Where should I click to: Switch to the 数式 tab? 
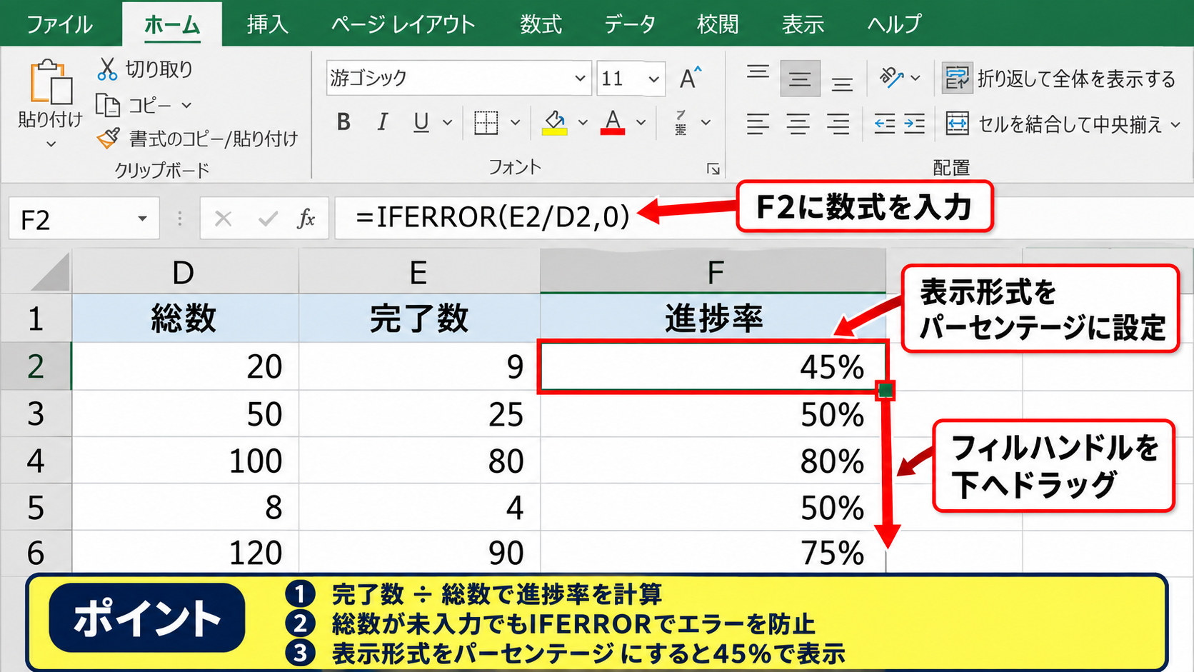(x=541, y=24)
